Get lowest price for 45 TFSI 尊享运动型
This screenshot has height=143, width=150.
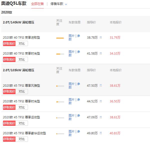pos(9,123)
